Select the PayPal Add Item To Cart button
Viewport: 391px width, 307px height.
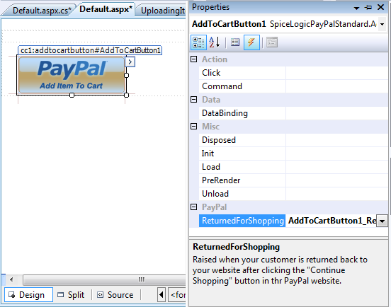pos(72,75)
